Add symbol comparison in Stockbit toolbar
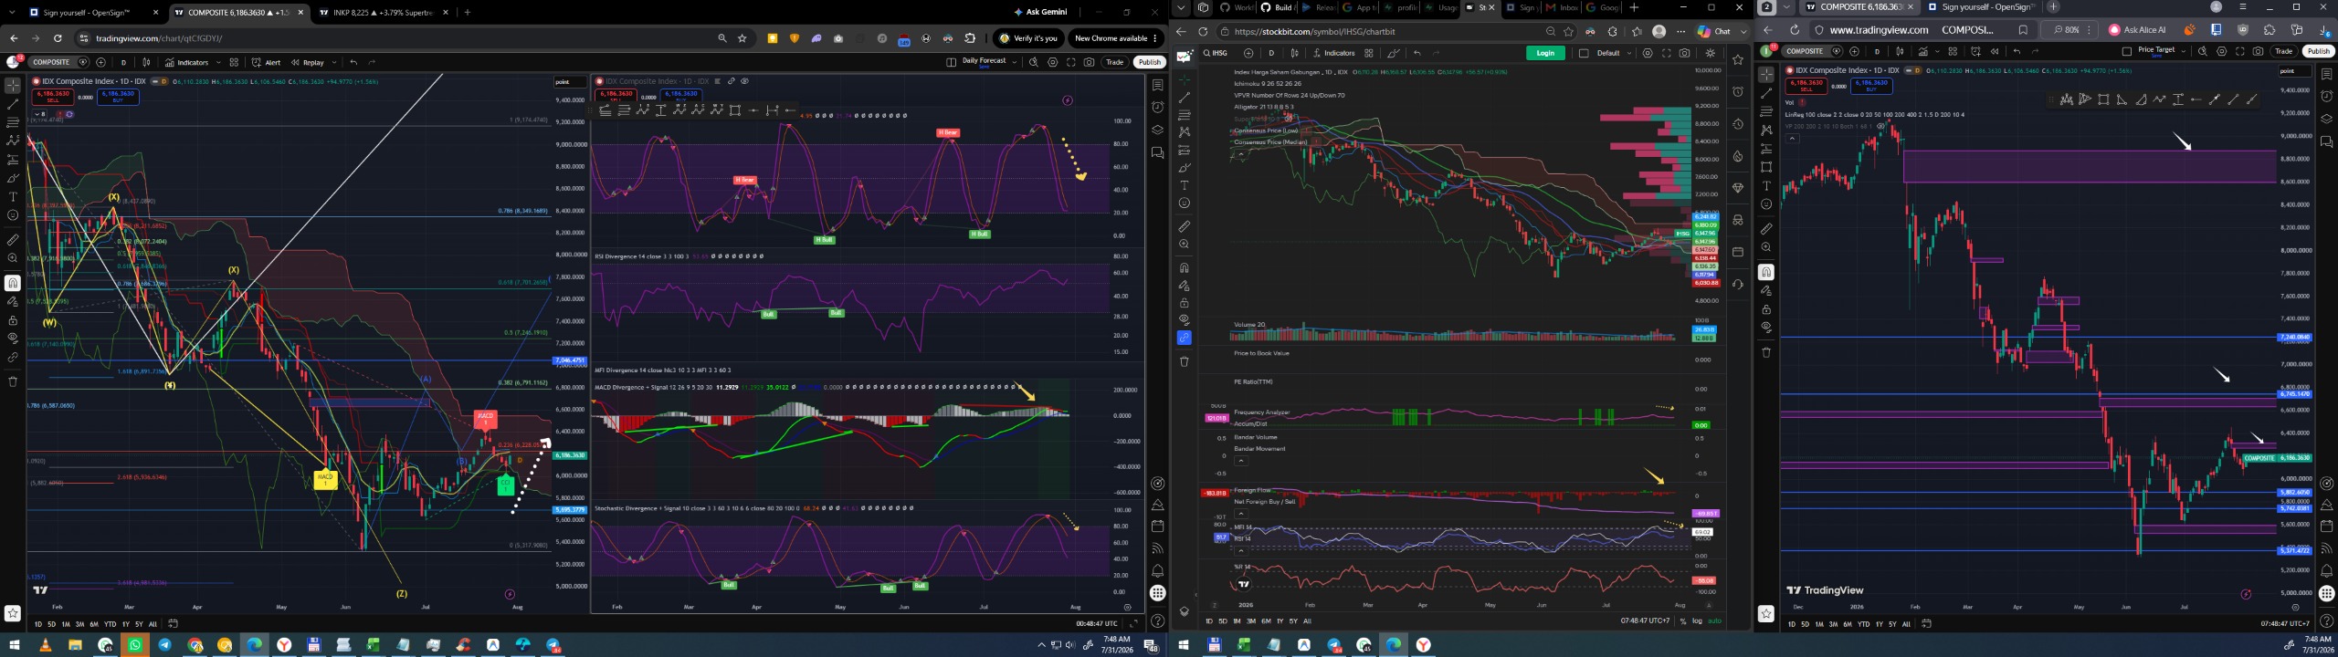This screenshot has height=657, width=2338. pos(1248,54)
